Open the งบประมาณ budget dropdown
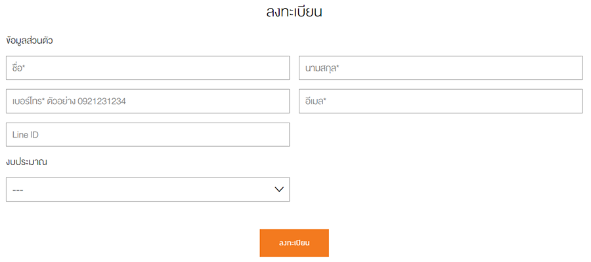Image resolution: width=591 pixels, height=262 pixels. 148,189
